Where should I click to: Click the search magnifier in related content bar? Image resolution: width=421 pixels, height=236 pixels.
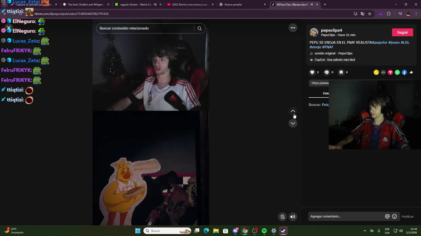(x=200, y=28)
